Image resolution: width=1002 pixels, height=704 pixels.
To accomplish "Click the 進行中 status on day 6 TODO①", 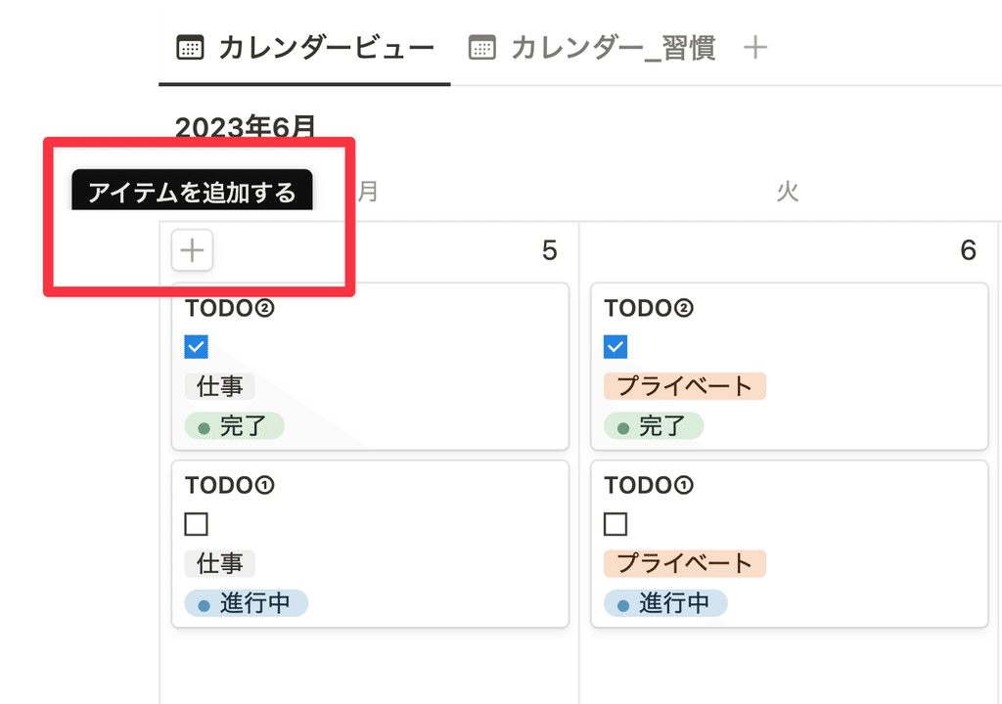I will point(665,603).
